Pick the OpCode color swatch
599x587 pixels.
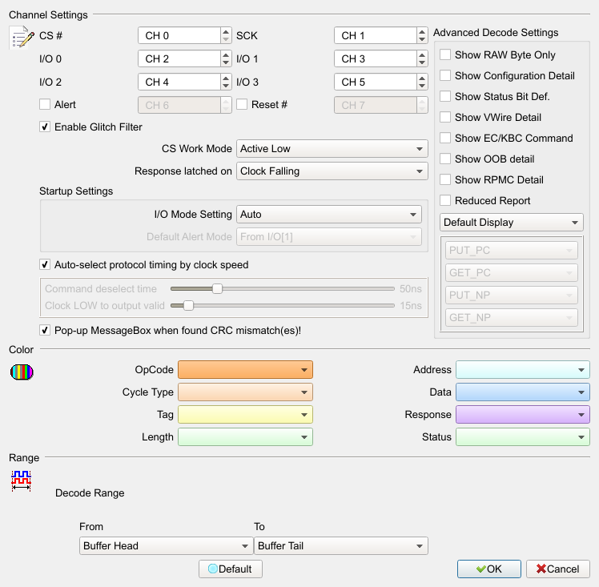(x=245, y=370)
